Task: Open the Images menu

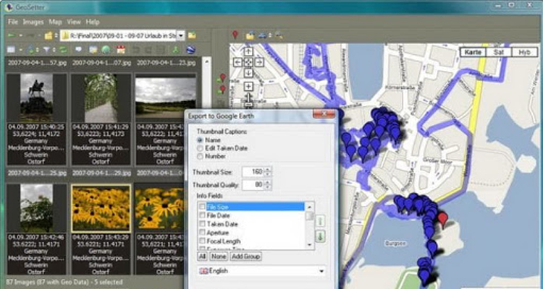Action: click(33, 22)
